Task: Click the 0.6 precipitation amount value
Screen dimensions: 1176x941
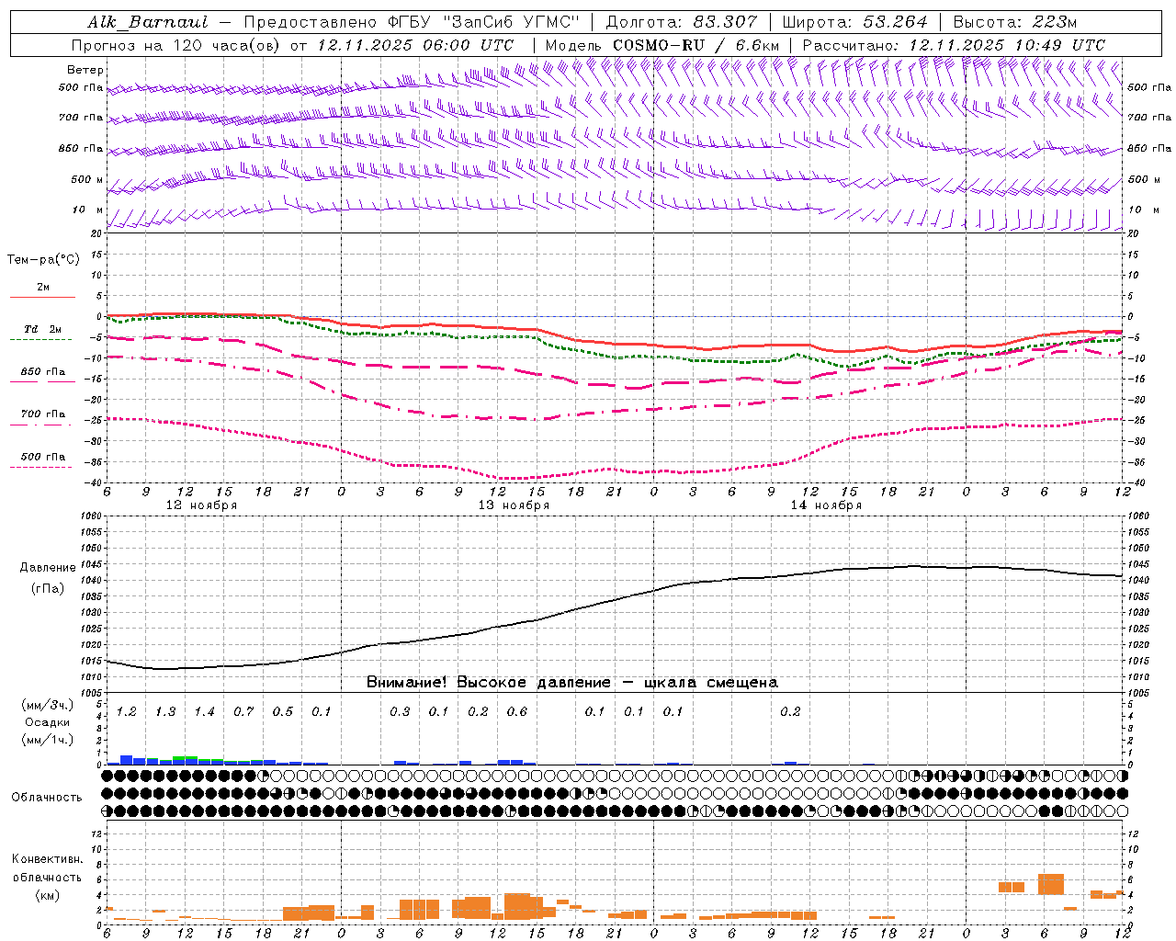Action: click(x=516, y=712)
